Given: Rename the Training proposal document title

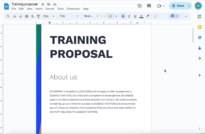Looking at the screenshot, I should (x=25, y=4).
